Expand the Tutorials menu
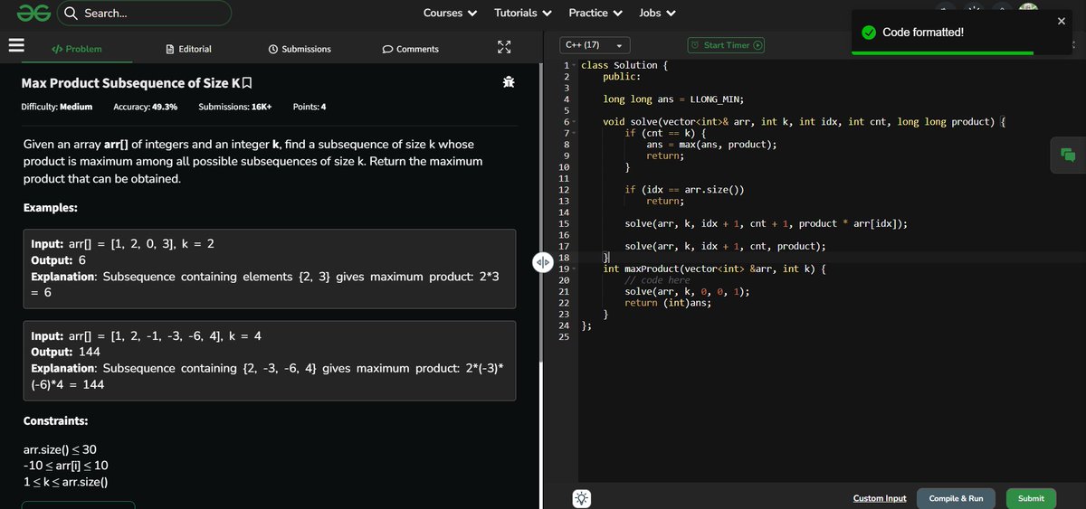This screenshot has height=509, width=1086. (x=523, y=13)
